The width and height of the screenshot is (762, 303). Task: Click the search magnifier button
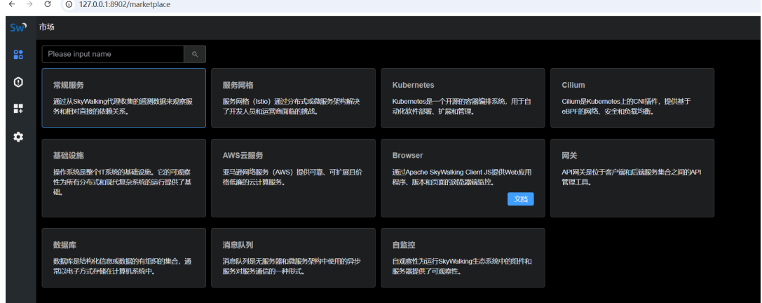[195, 54]
